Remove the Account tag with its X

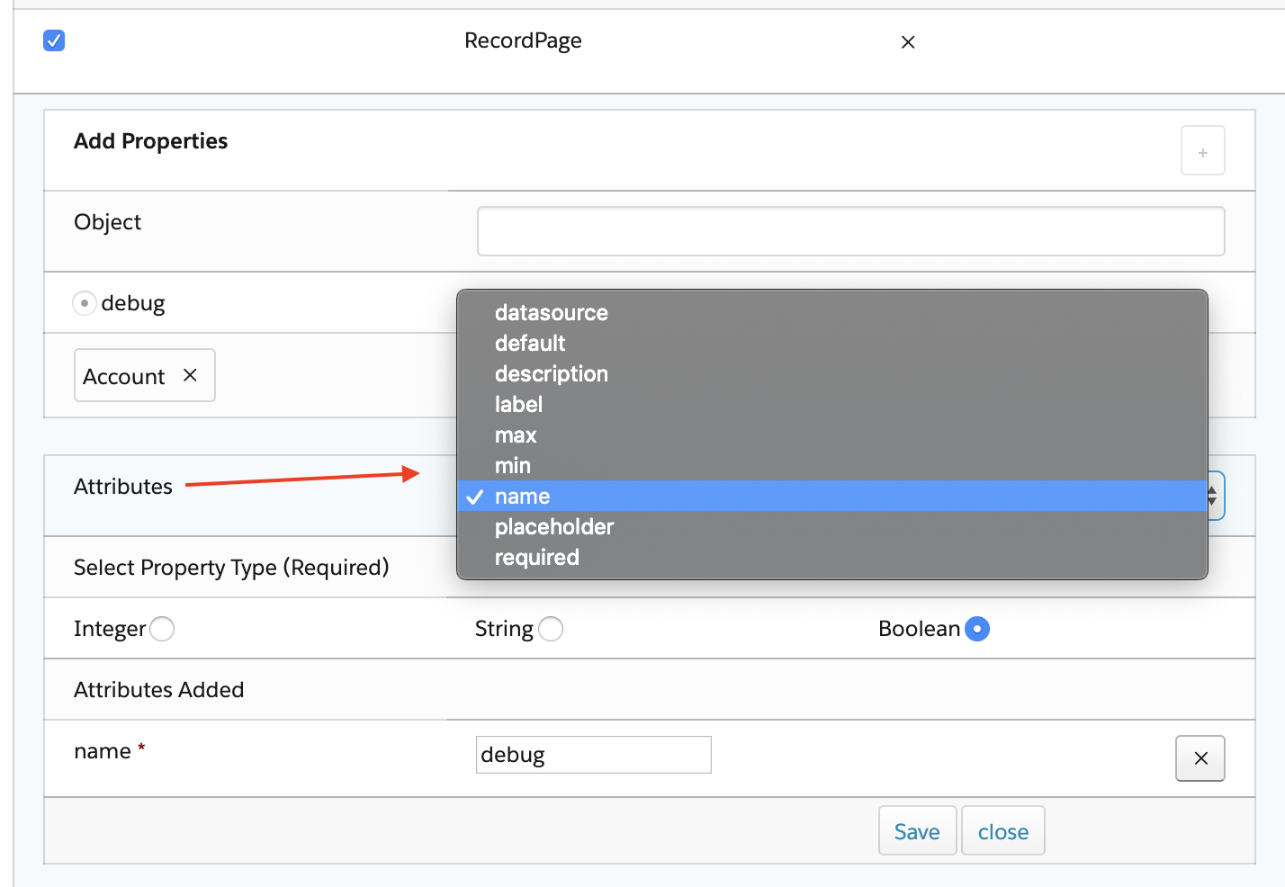(x=190, y=375)
